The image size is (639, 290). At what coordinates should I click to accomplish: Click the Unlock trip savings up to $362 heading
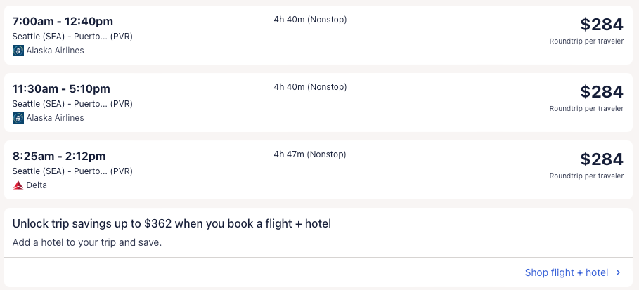click(x=172, y=224)
